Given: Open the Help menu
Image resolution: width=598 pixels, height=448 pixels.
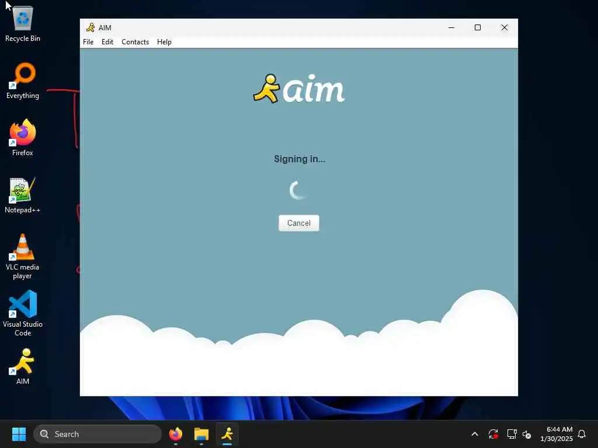Looking at the screenshot, I should (164, 42).
